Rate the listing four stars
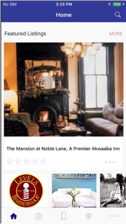Image resolution: width=126 pixels, height=224 pixels. click(x=35, y=161)
